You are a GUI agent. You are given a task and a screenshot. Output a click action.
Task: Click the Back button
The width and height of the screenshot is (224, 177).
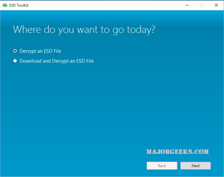coord(162,166)
